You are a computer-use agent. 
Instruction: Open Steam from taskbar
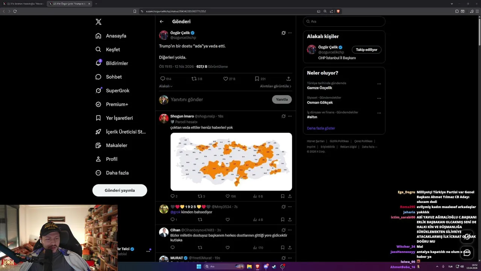274,266
